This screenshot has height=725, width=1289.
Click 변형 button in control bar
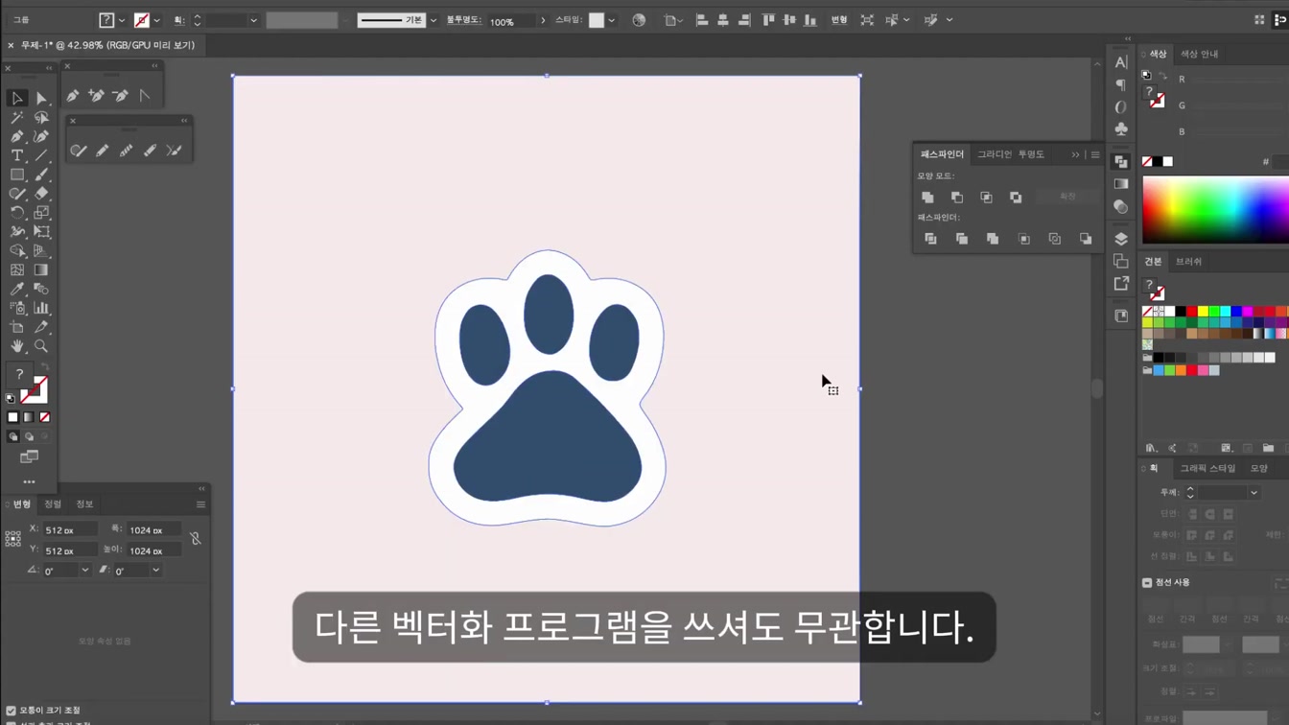click(x=839, y=20)
